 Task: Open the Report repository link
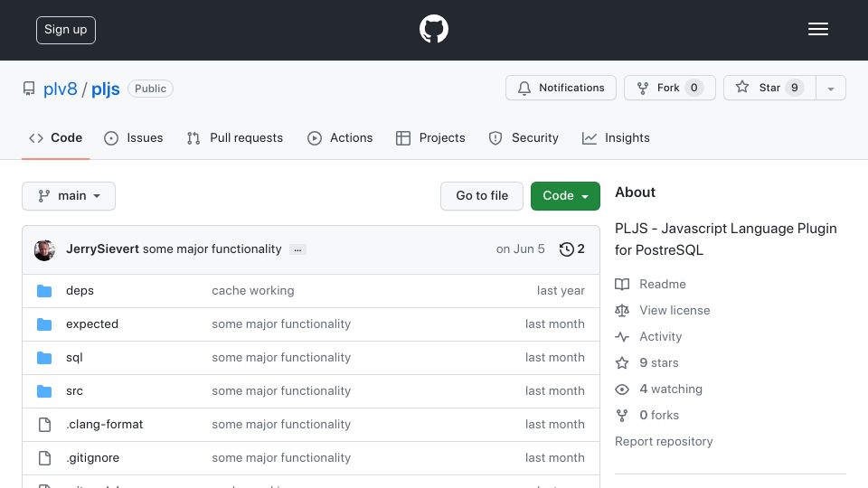(x=664, y=442)
